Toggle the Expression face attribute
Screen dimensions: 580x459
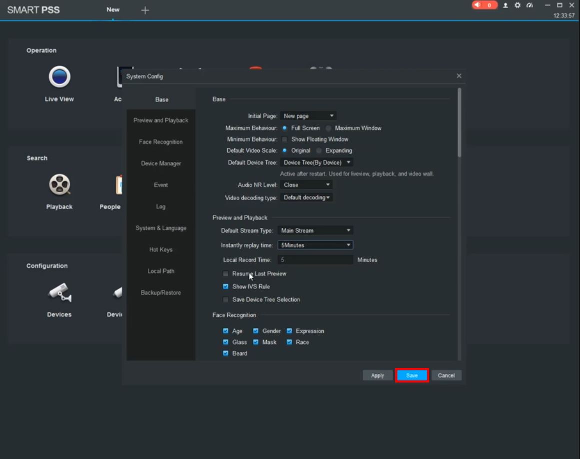(x=289, y=331)
